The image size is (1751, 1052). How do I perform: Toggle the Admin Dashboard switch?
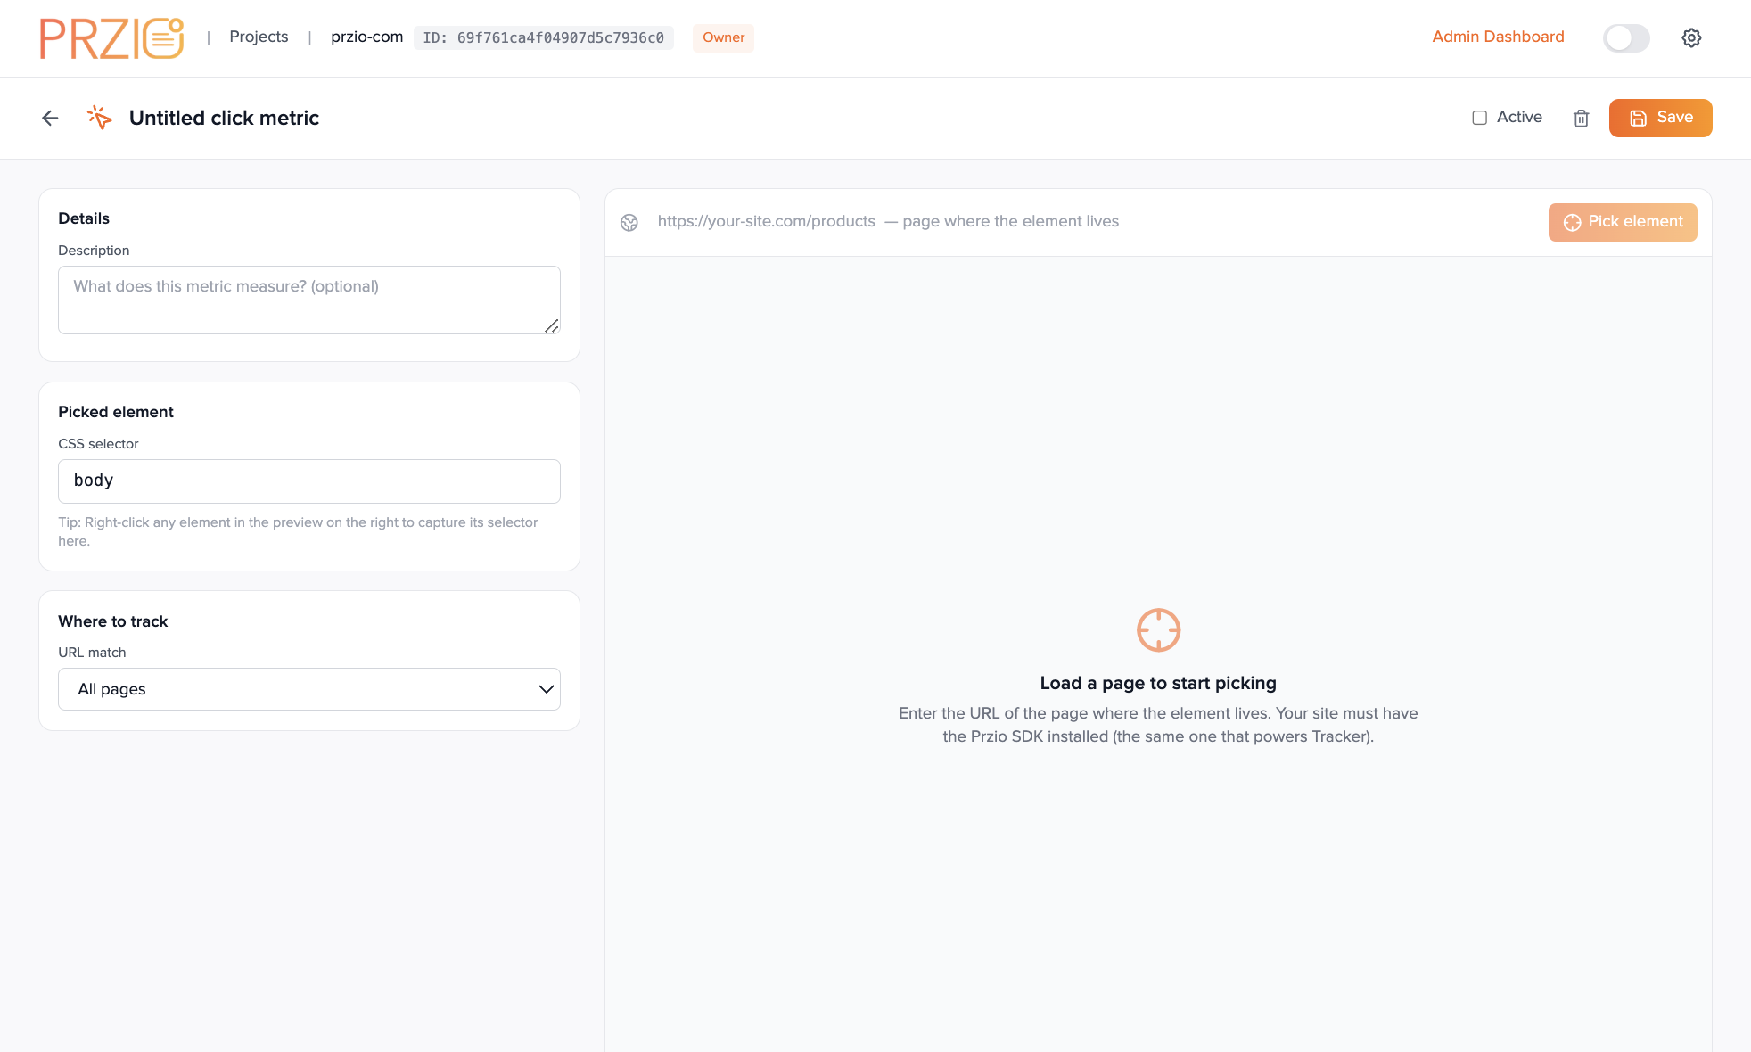coord(1626,37)
